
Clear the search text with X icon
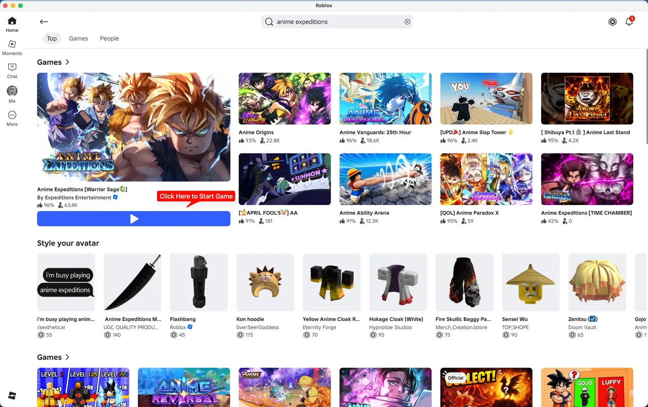407,22
